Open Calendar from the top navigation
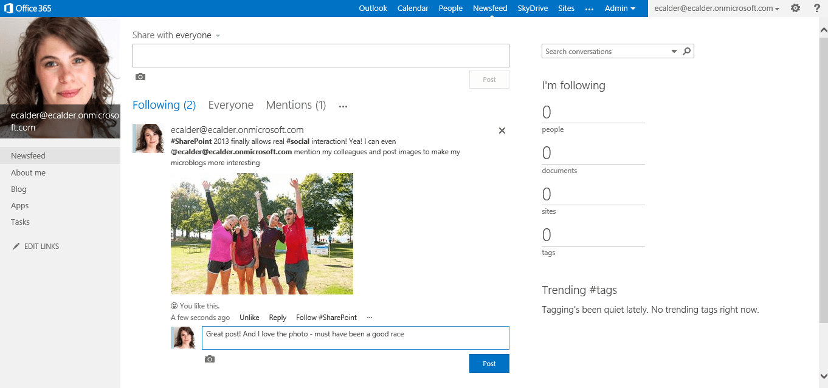Image resolution: width=828 pixels, height=388 pixels. pyautogui.click(x=413, y=9)
